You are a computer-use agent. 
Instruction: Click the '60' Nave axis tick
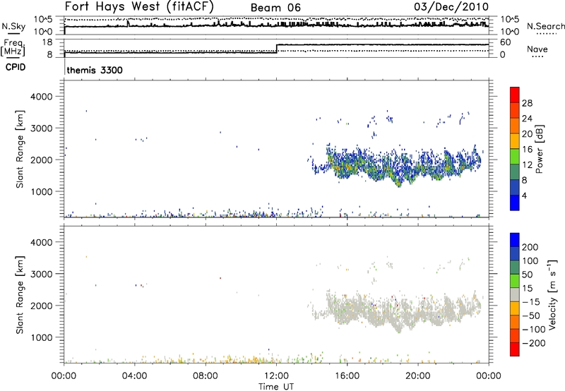(506, 42)
